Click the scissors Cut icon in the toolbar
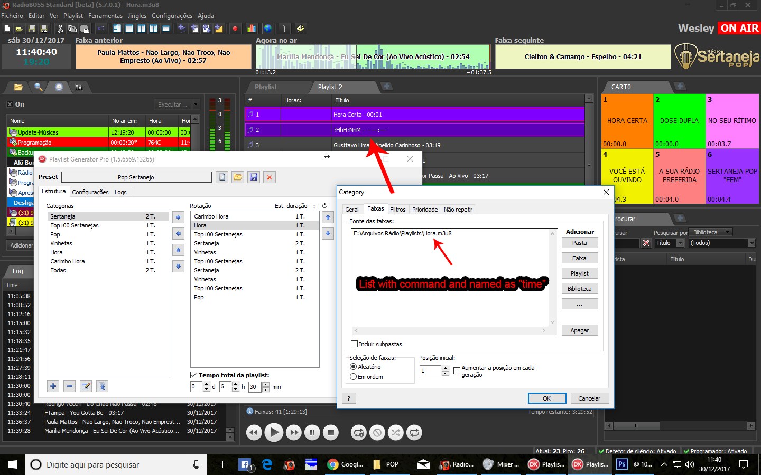761x475 pixels. [60, 28]
